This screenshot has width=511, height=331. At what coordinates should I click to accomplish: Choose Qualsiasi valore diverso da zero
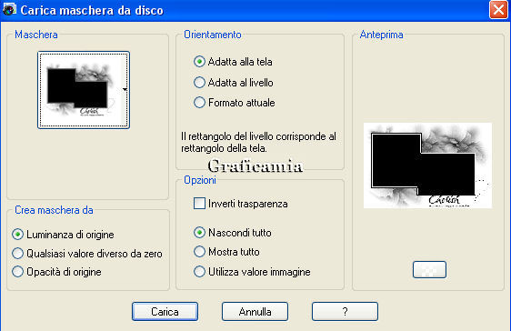[x=87, y=253]
